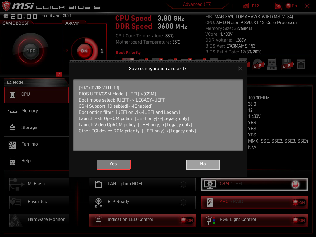
Task: Click the 100.00MHz value
Action: click(259, 98)
